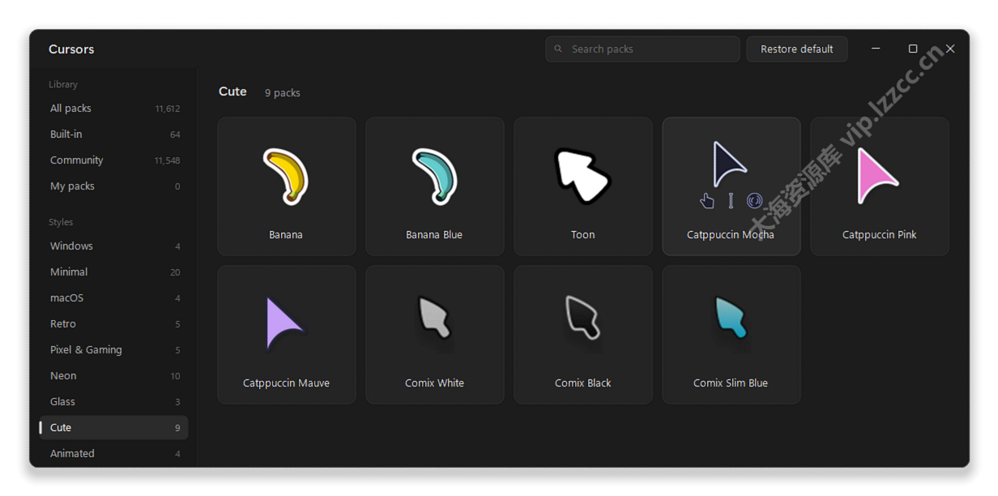Select the Catppuccin Mauve cursor pack

pyautogui.click(x=287, y=335)
